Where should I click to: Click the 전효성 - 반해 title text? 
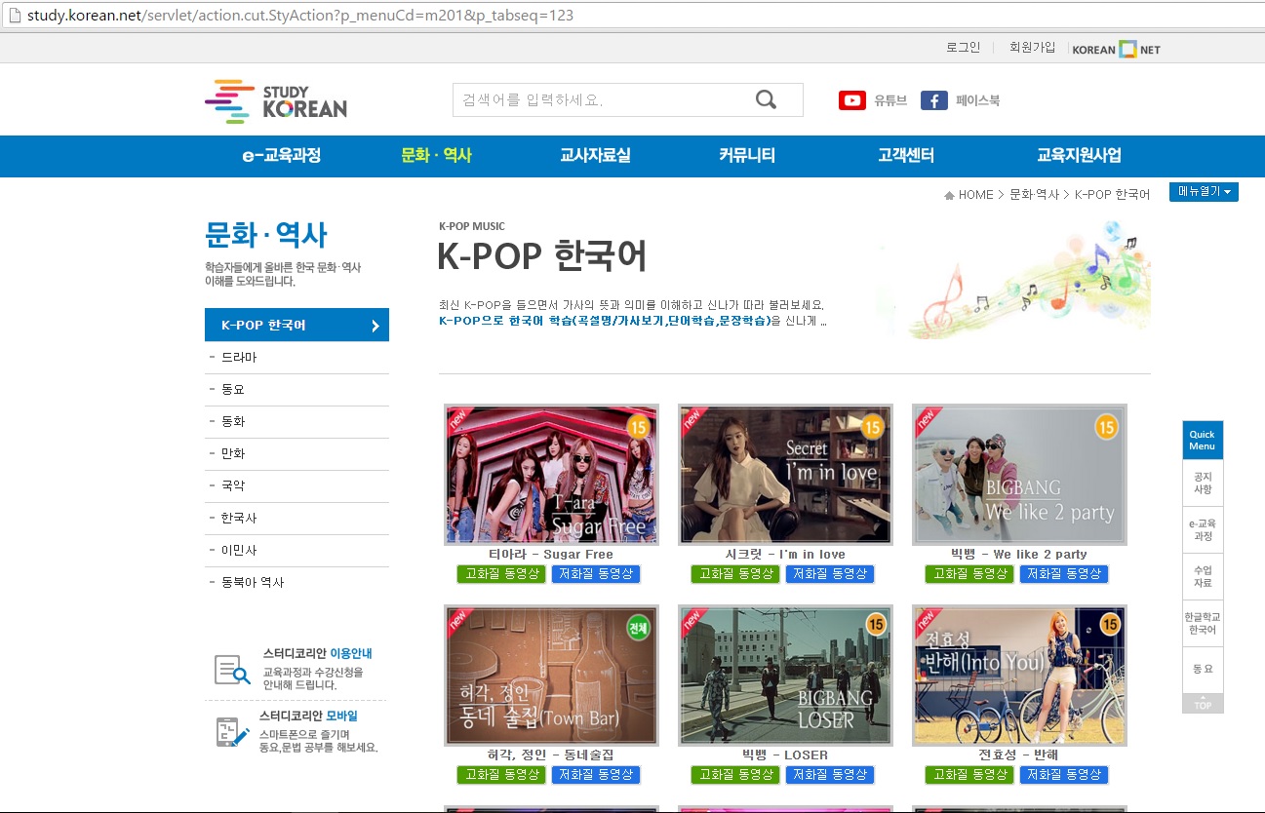1019,755
